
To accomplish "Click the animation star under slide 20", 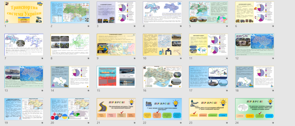I will [88, 123].
